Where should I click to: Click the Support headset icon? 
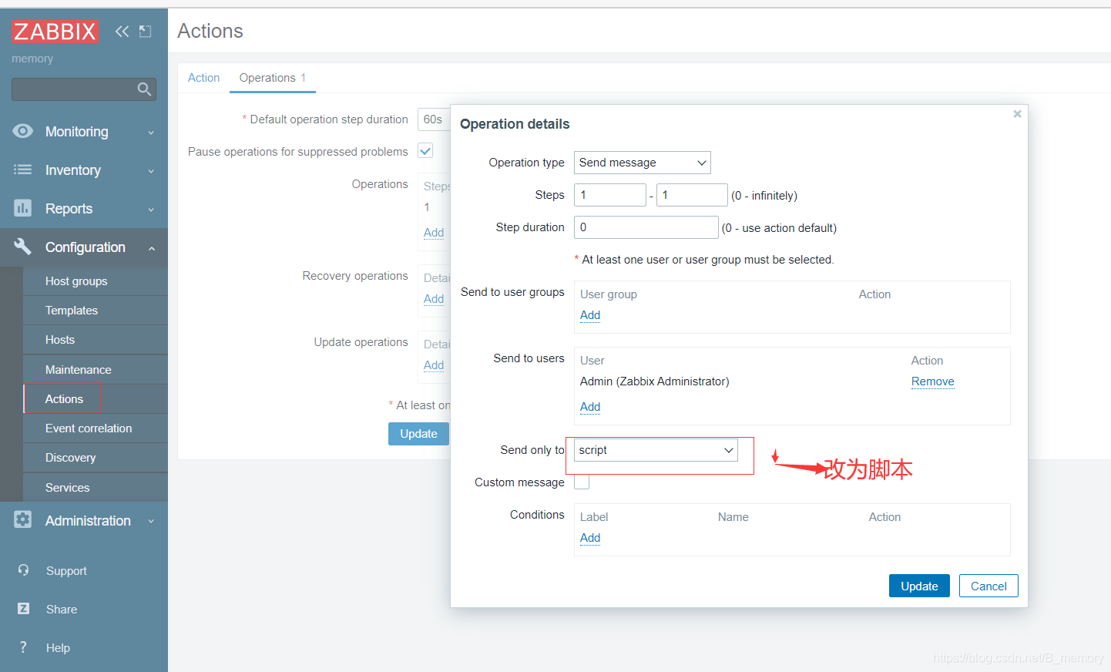23,570
